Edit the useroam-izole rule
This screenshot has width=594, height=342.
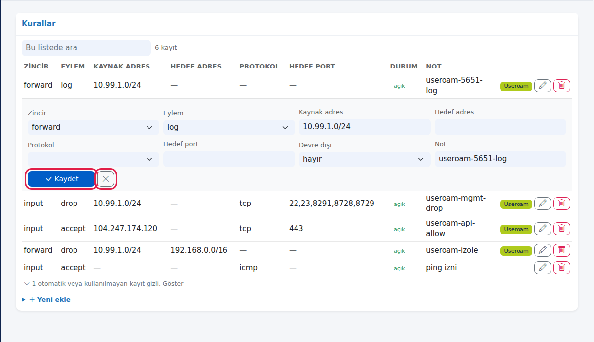pyautogui.click(x=542, y=250)
